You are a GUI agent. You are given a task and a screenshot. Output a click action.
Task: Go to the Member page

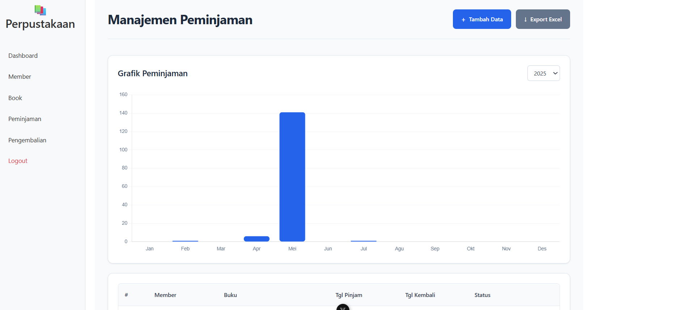(x=20, y=77)
